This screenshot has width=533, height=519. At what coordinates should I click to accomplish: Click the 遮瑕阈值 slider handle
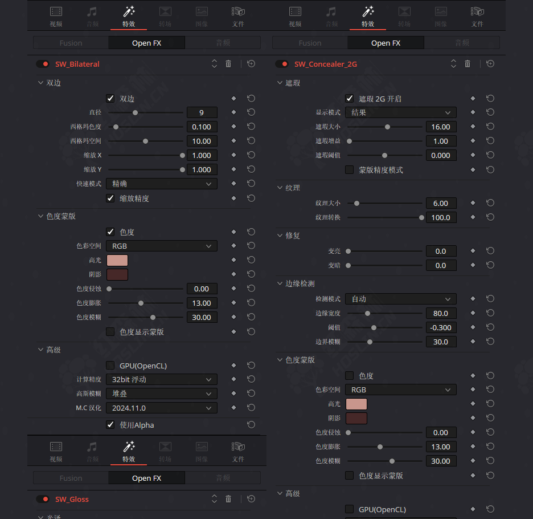[x=384, y=155]
